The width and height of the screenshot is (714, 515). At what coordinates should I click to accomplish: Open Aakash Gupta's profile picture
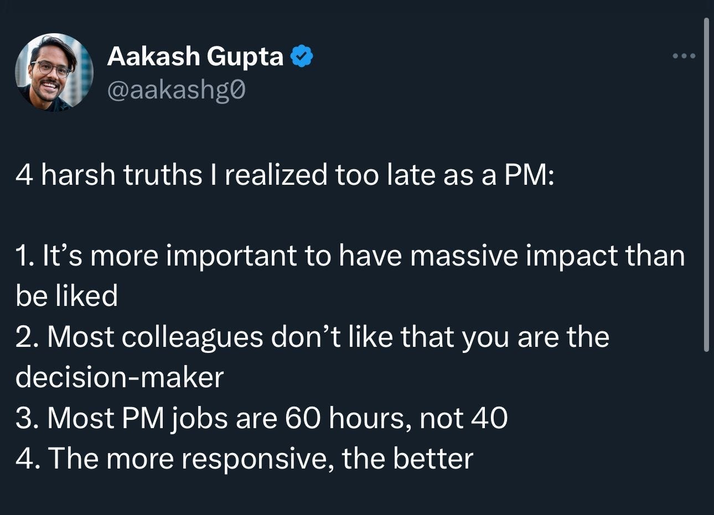(x=54, y=72)
